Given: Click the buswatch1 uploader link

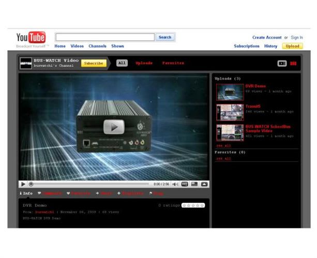Looking at the screenshot, I should (x=44, y=212).
